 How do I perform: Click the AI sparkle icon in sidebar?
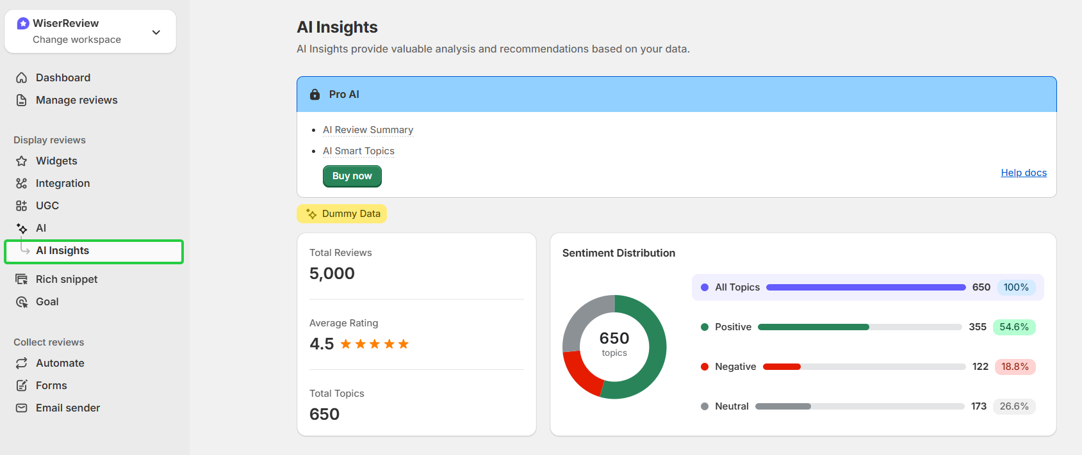point(22,228)
